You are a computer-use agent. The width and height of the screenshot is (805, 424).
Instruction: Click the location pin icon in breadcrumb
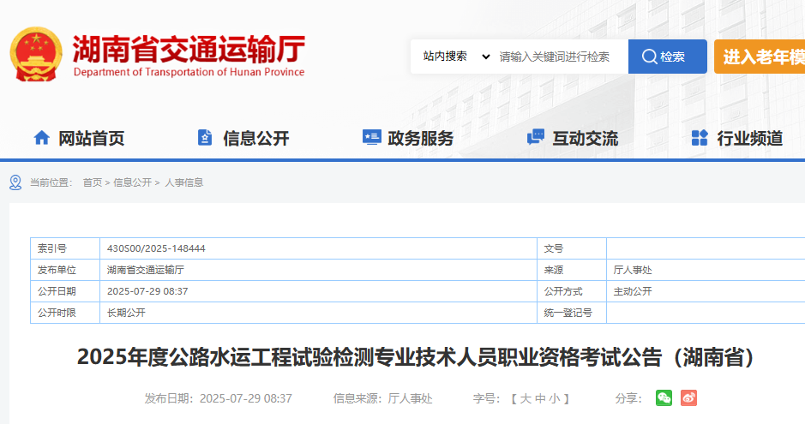[x=15, y=182]
